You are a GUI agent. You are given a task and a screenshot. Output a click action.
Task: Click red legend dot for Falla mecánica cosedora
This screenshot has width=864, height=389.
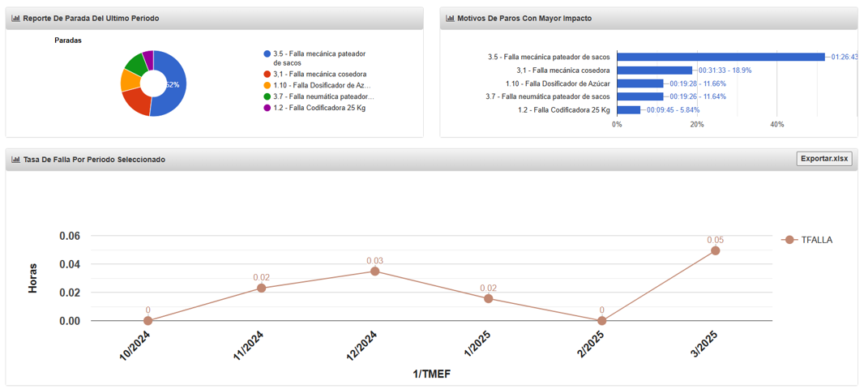coord(267,75)
